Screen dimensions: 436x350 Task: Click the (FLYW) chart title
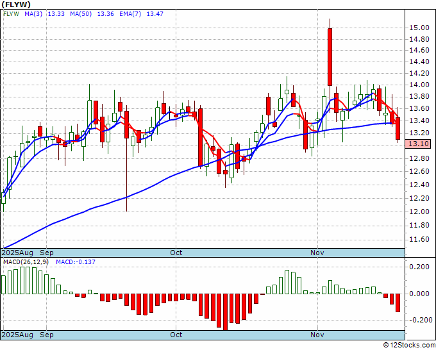16,4
